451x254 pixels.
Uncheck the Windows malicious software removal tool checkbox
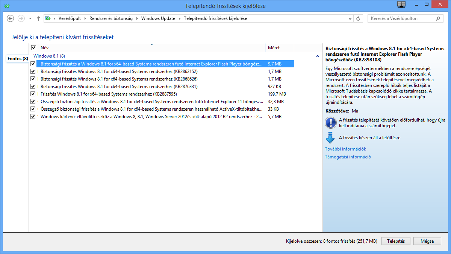[x=33, y=117]
